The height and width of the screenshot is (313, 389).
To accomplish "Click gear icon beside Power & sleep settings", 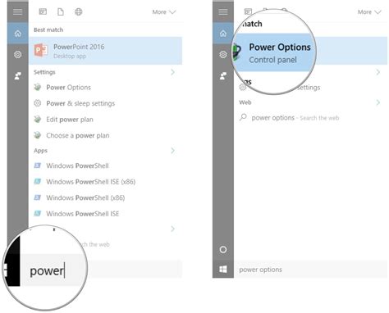I will tap(38, 103).
